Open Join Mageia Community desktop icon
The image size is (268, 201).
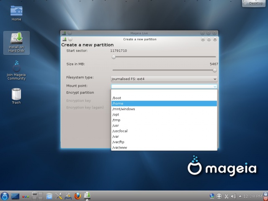(x=16, y=70)
